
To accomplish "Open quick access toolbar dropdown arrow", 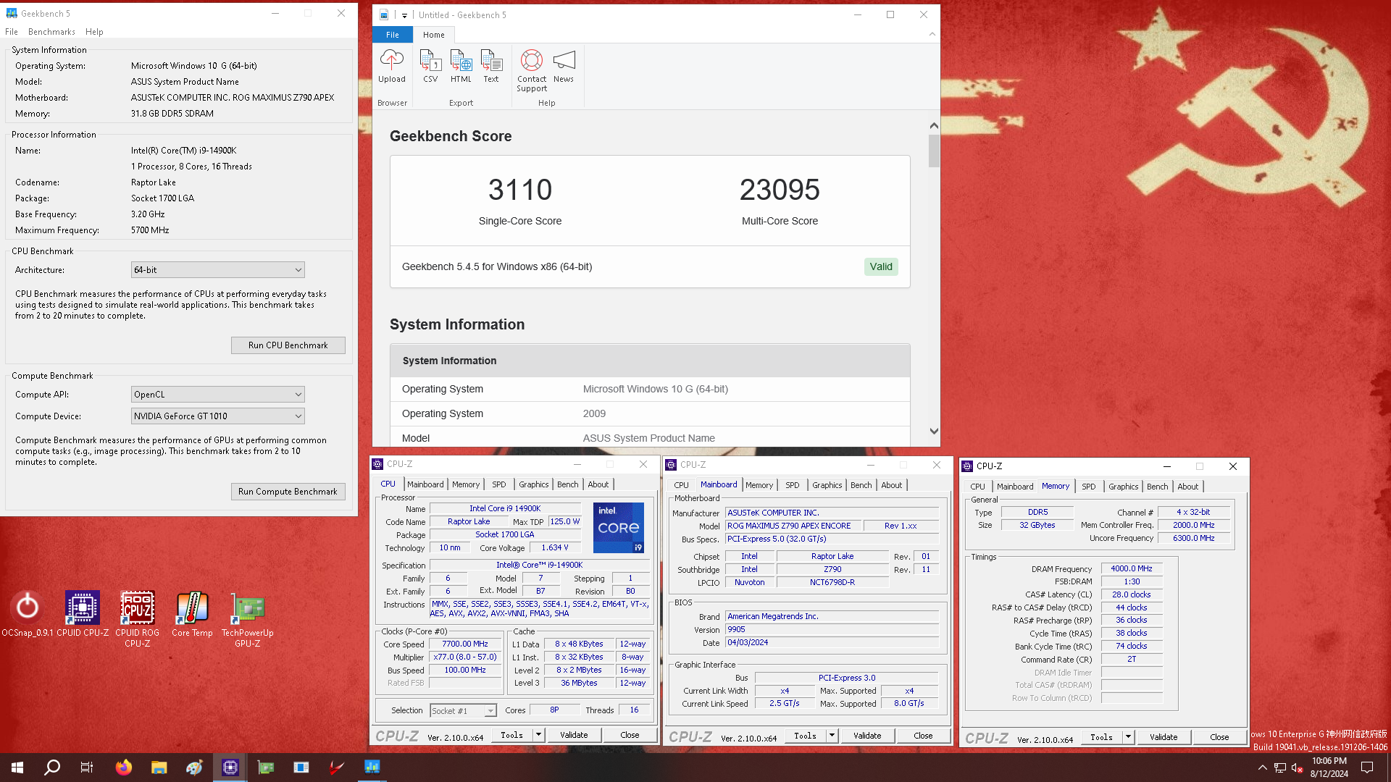I will click(x=404, y=15).
